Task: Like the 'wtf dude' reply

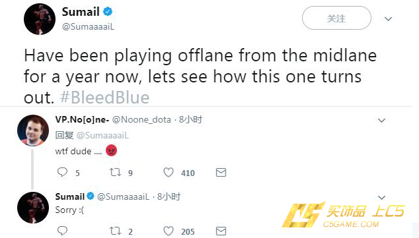Action: pyautogui.click(x=169, y=173)
